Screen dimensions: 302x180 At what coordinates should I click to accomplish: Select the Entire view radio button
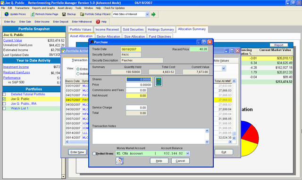[x=78, y=69]
